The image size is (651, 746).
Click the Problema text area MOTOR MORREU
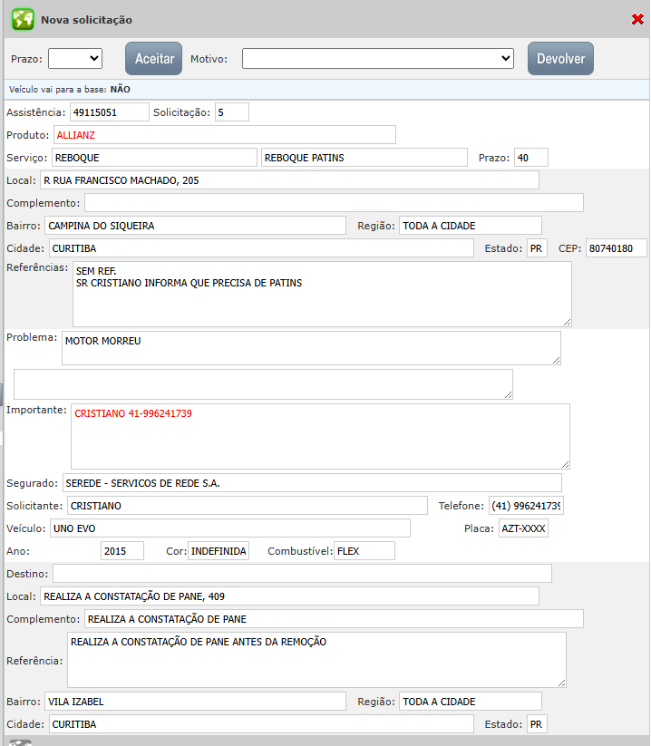(x=310, y=348)
